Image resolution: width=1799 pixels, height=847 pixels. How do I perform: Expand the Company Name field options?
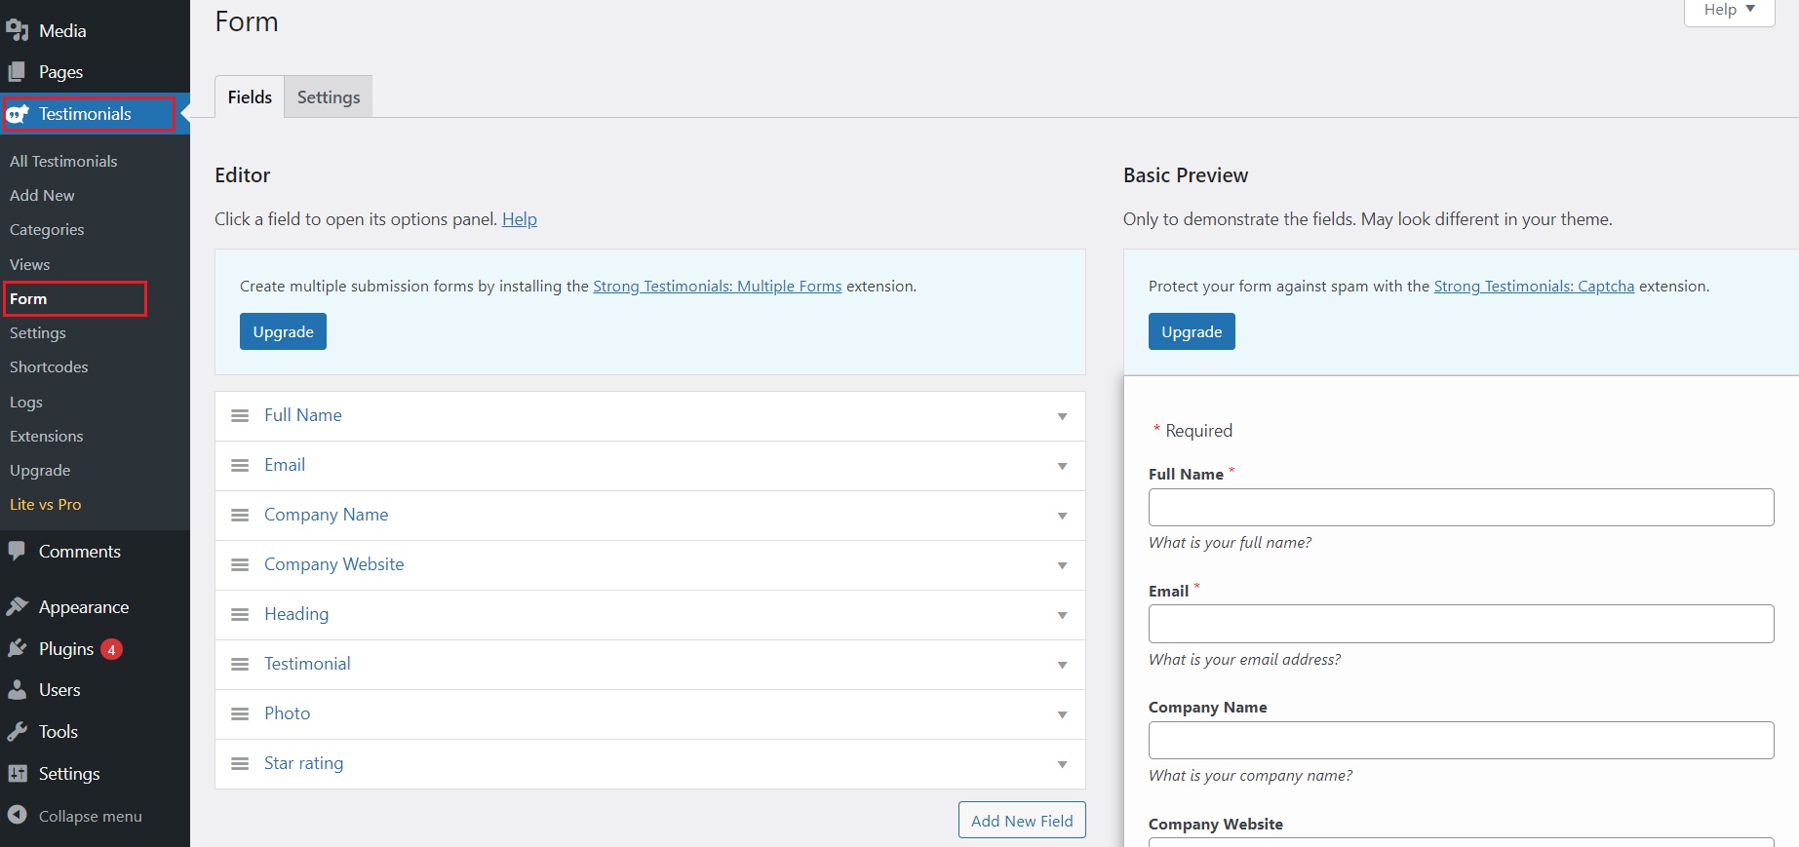(1062, 516)
